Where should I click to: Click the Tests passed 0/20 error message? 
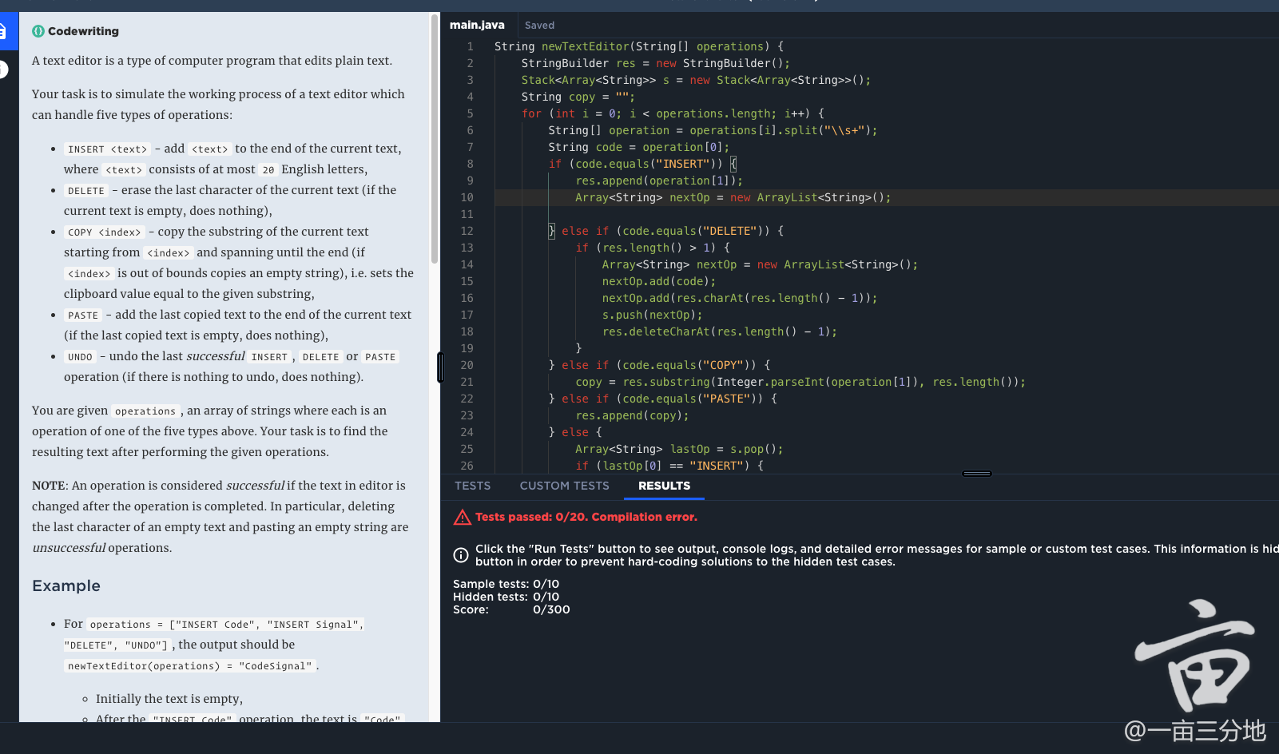point(586,517)
